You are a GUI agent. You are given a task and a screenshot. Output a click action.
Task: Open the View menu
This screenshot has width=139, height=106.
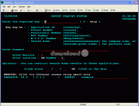15,7
